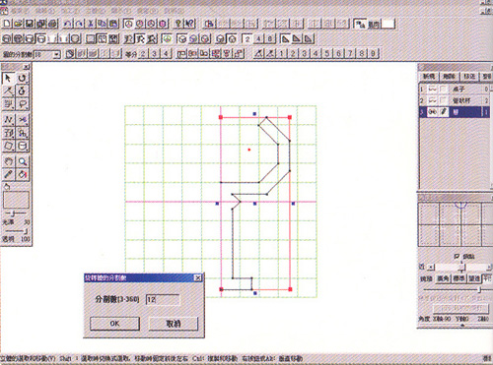
Task: Select the paint bucket tool
Action: tap(22, 174)
